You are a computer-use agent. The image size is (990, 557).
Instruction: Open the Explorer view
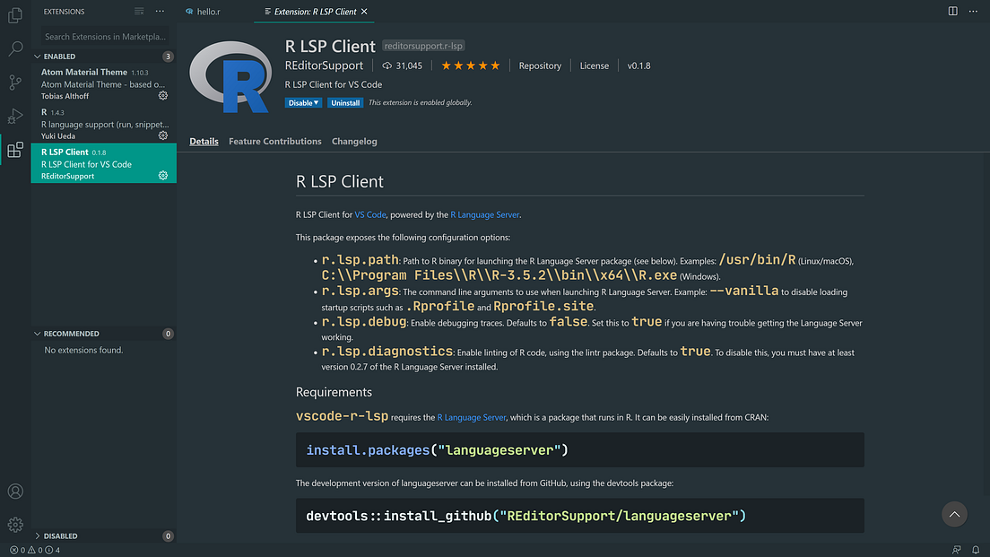click(14, 14)
